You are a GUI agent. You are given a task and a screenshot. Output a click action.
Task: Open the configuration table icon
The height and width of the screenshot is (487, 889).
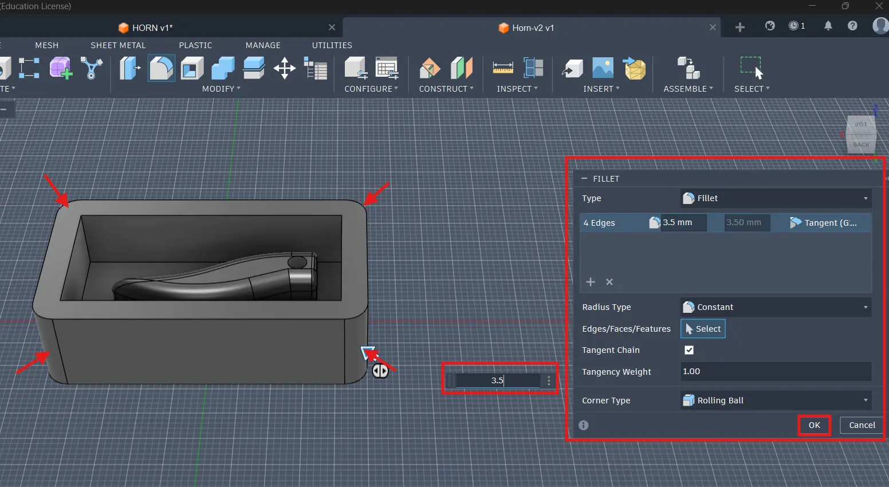[x=387, y=68]
